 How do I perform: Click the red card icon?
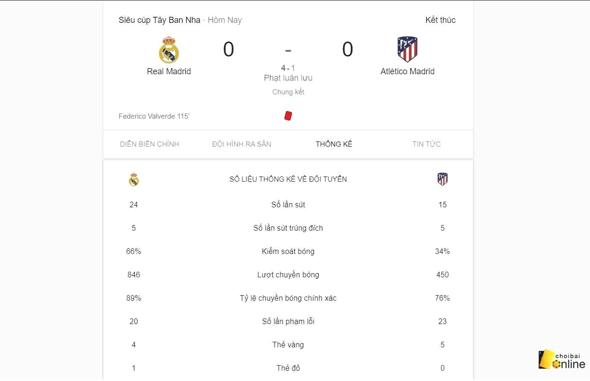pos(288,115)
